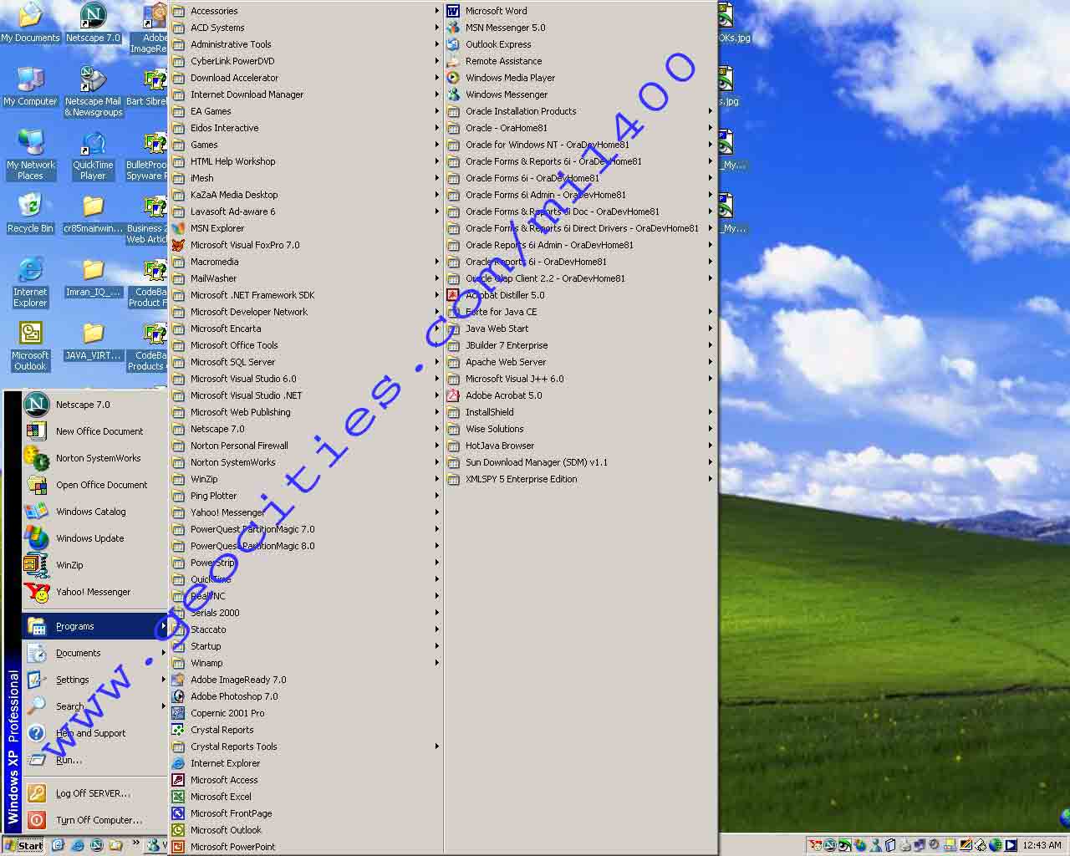
Task: Open the JAVA_VIRT folder on desktop
Action: (x=93, y=341)
